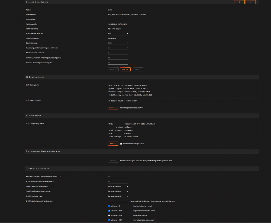Viewport: 271px width, 223px height.
Task: Click 'Total to scrub' value line
Action: [121, 130]
